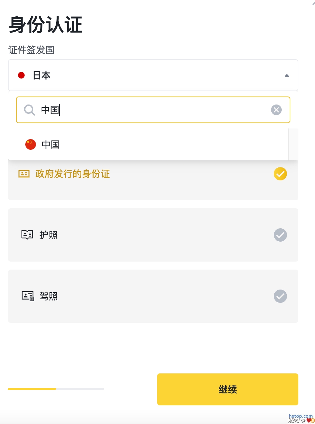Click the yellow step progress bar
The height and width of the screenshot is (424, 315).
32,389
